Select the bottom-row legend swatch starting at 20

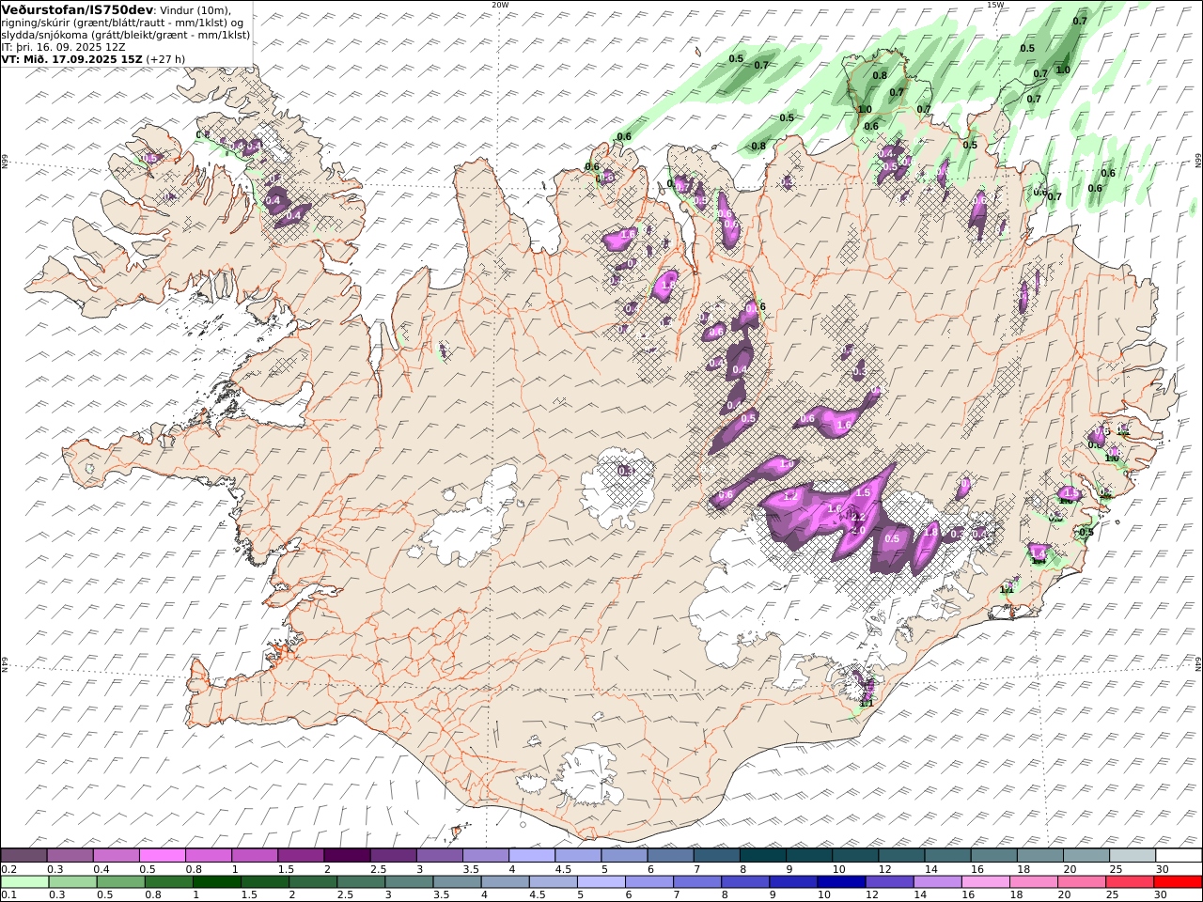click(x=1081, y=882)
